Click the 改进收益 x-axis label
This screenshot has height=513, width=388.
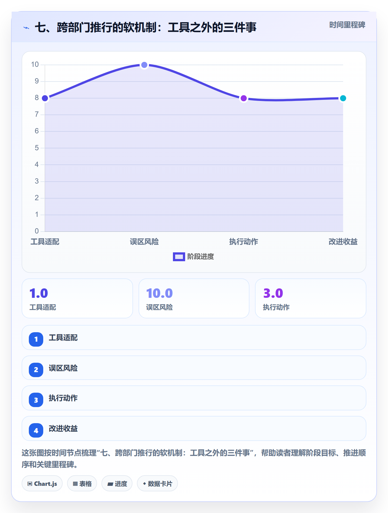pos(343,242)
